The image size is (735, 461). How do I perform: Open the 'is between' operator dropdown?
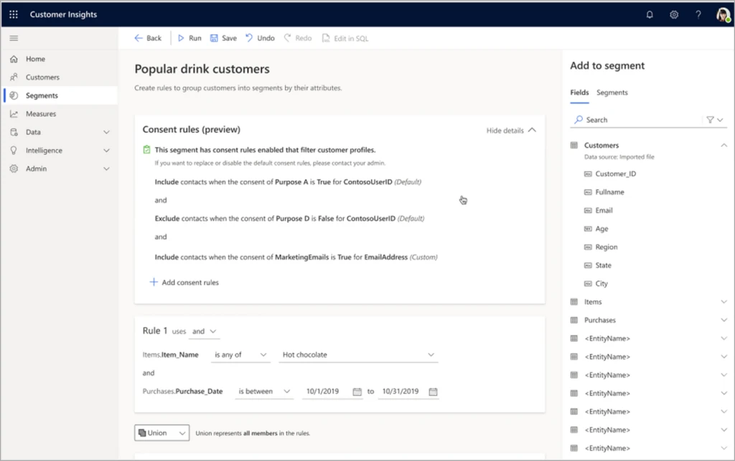(x=264, y=391)
